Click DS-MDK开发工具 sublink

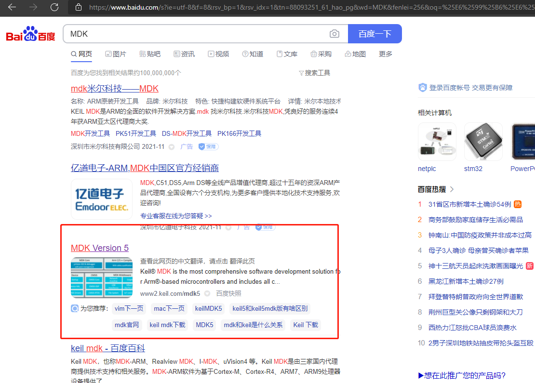187,133
